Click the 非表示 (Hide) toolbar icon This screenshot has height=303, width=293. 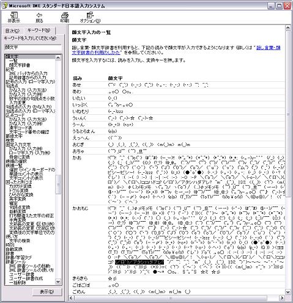[x=14, y=17]
